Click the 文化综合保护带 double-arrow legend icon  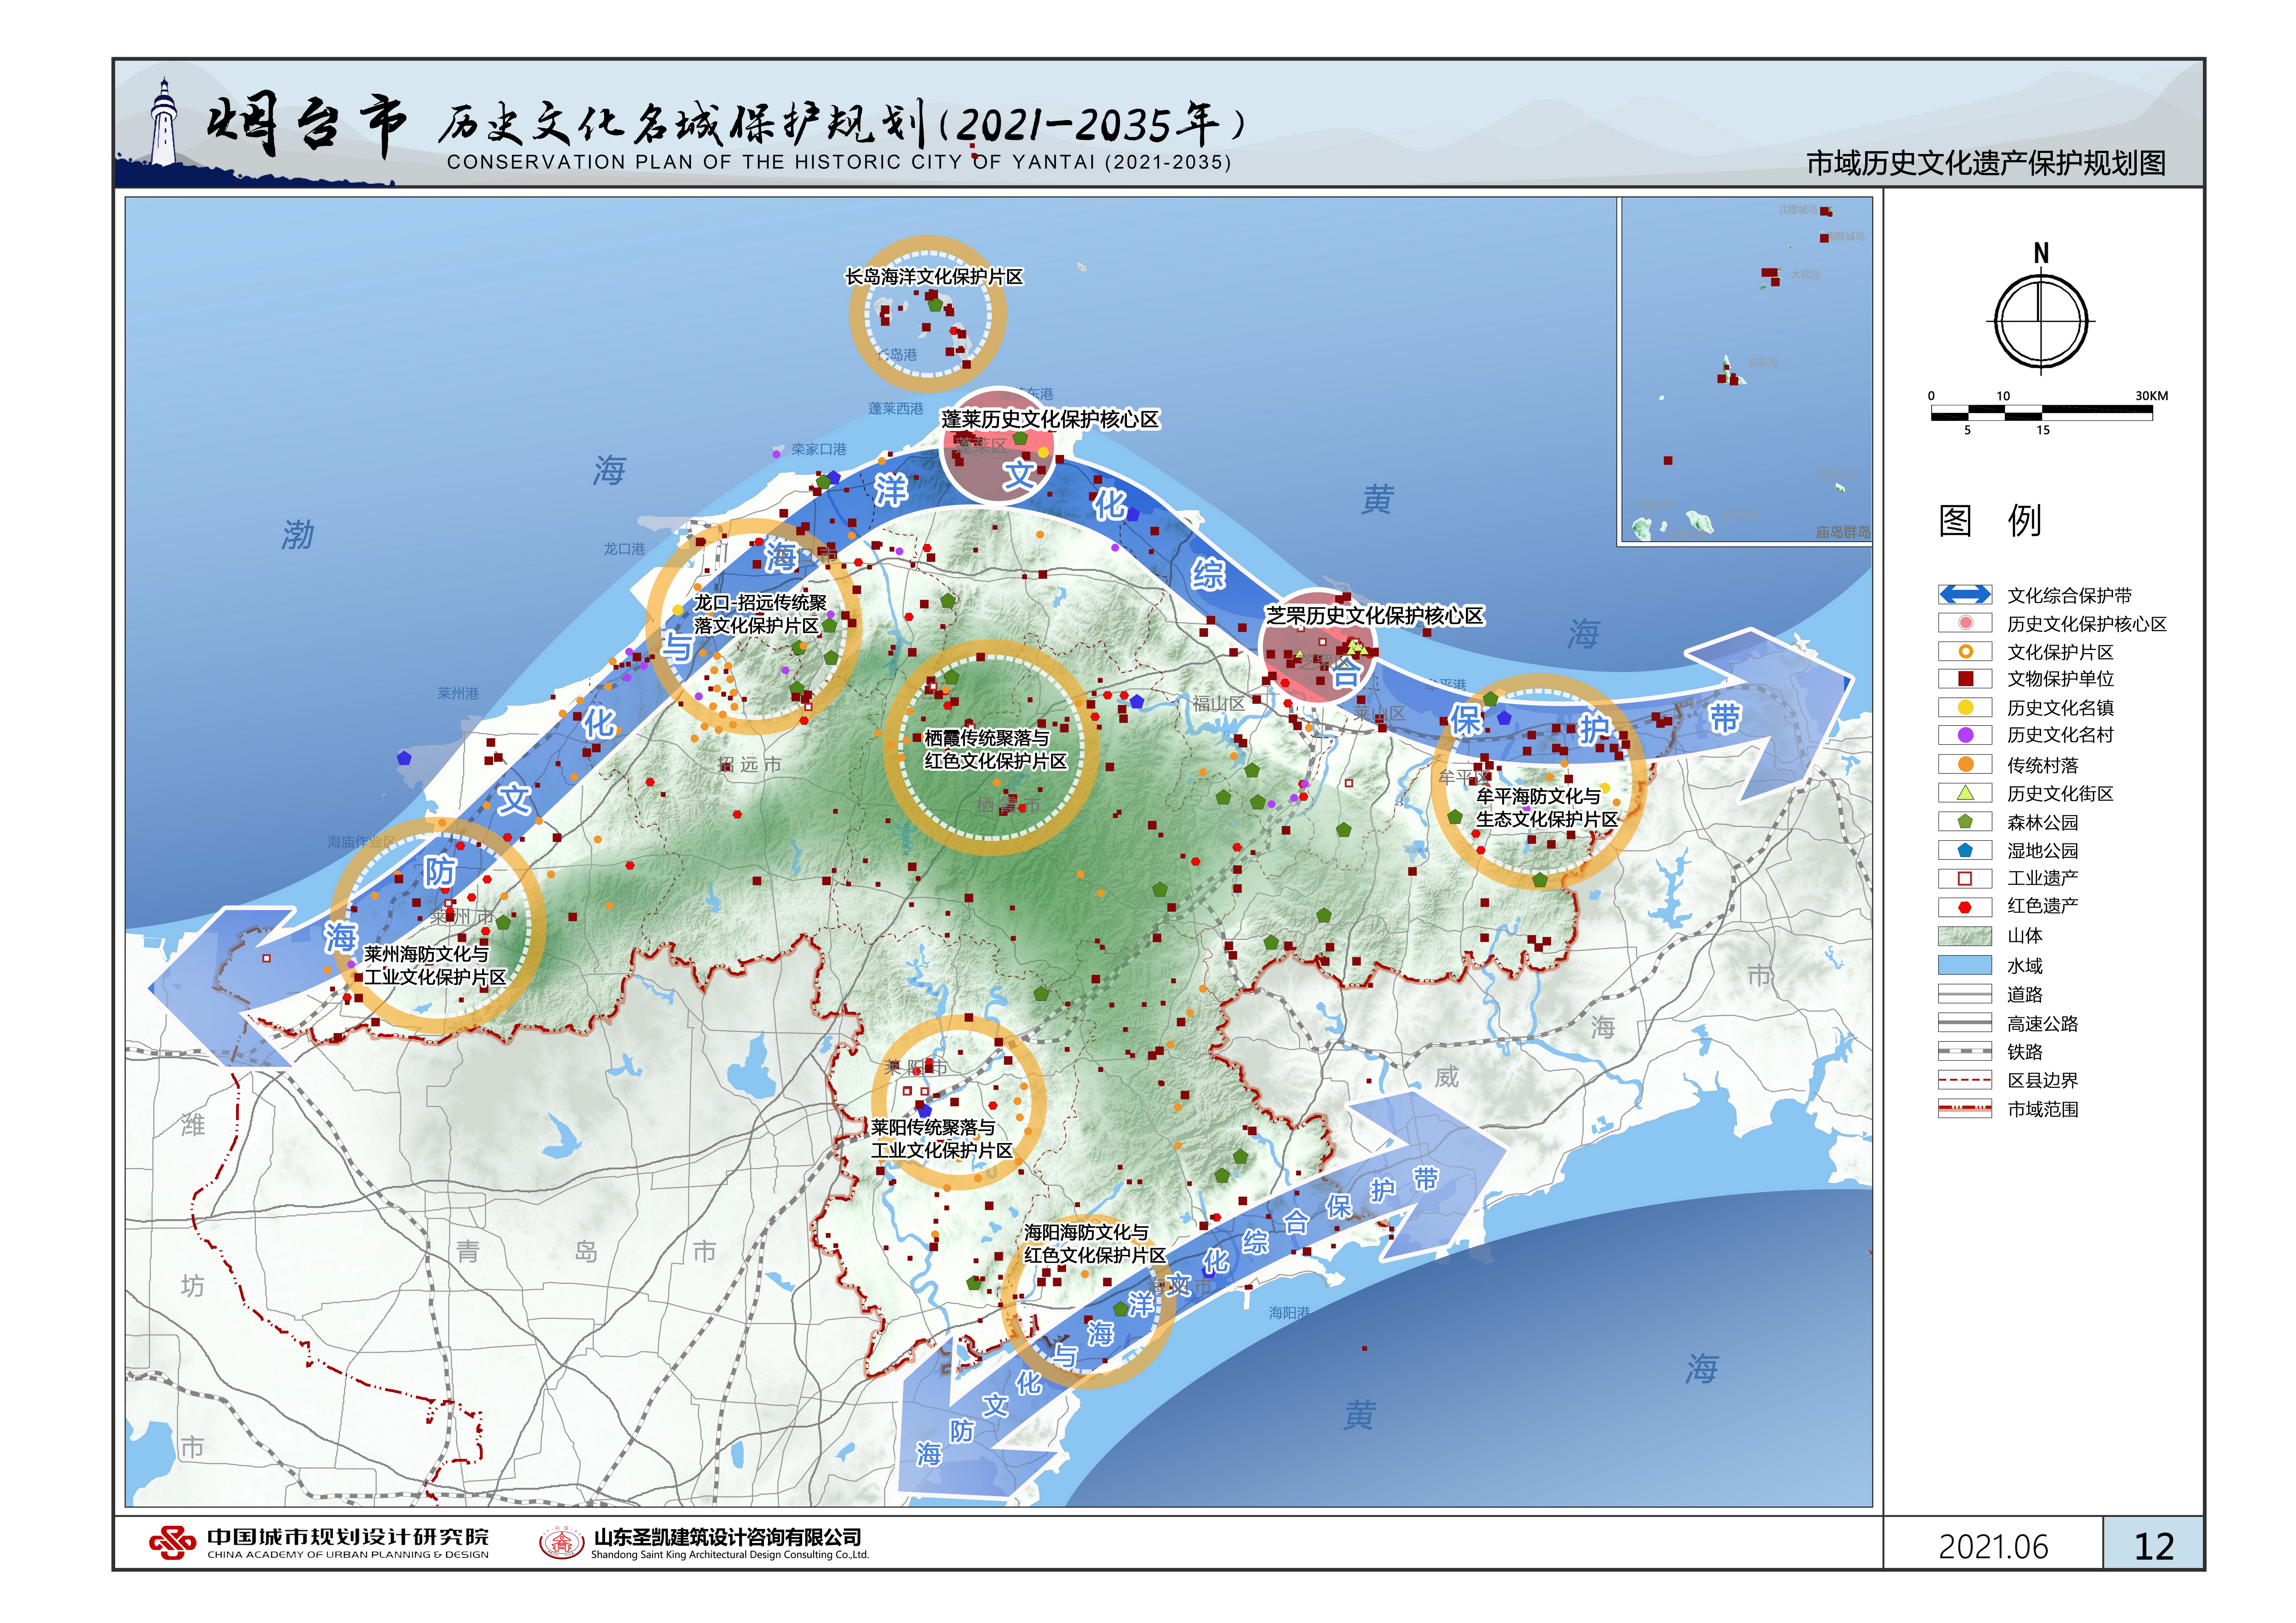(1965, 595)
